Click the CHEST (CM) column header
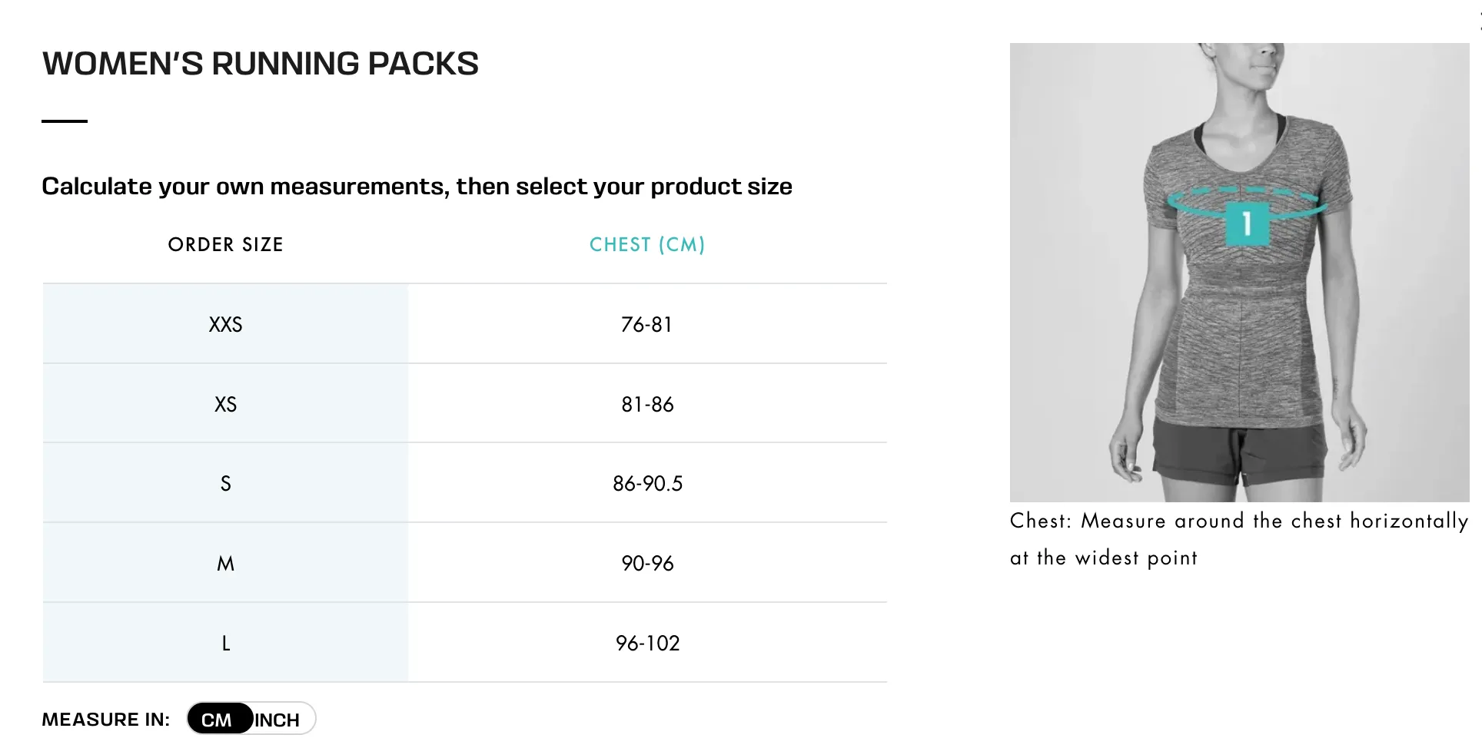The height and width of the screenshot is (748, 1482). coord(647,244)
